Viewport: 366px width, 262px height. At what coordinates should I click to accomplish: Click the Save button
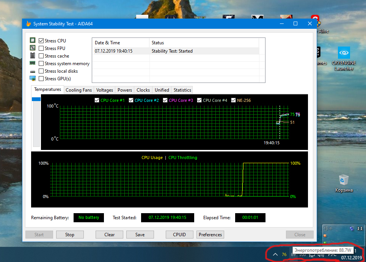140,235
